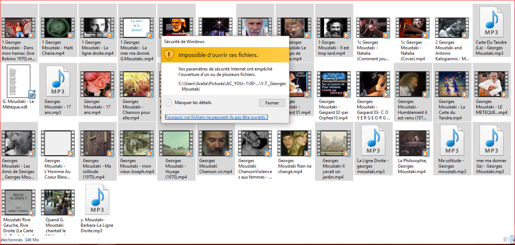Click the 346 Mo selection size in status bar
This screenshot has width=515, height=245.
(32, 240)
